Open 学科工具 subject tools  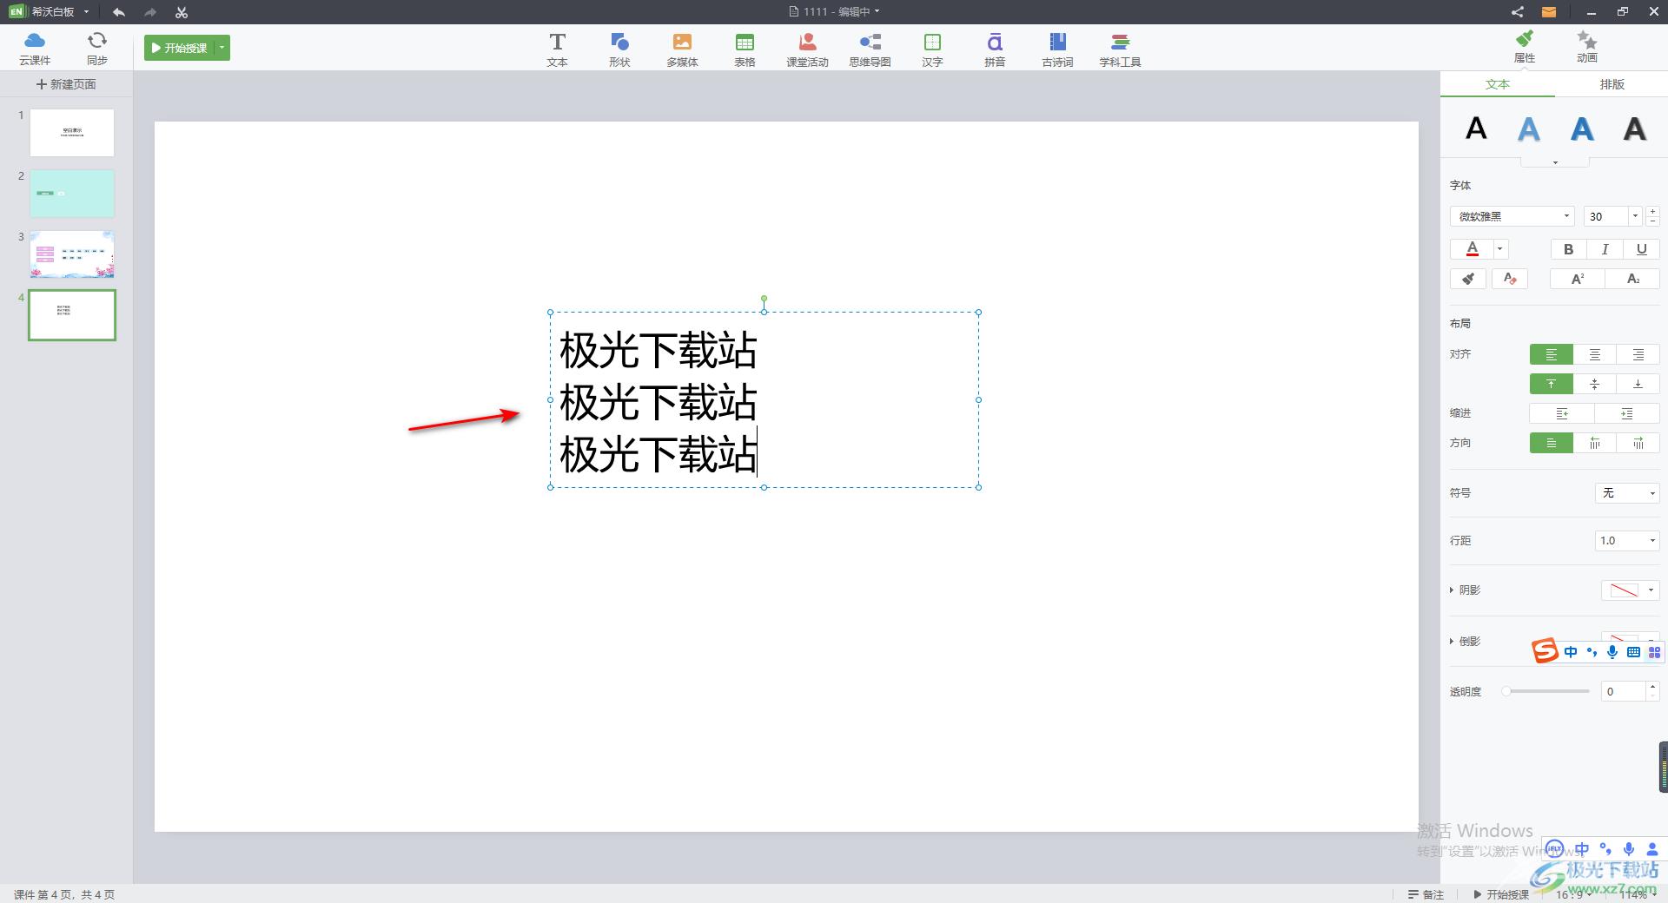click(x=1120, y=49)
